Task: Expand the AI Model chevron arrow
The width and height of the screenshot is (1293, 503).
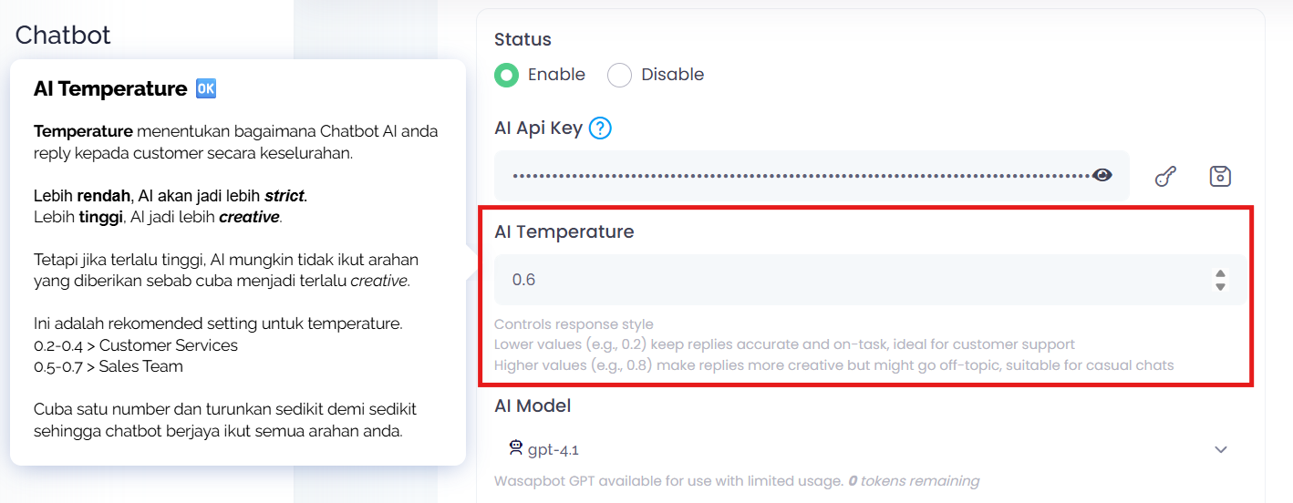Action: pyautogui.click(x=1221, y=449)
